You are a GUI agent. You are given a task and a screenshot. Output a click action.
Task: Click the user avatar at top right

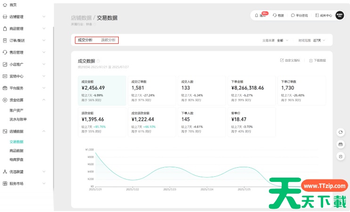pos(339,15)
